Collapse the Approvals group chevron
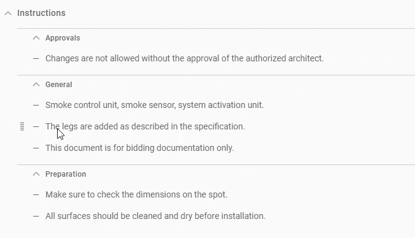415x238 pixels. 36,38
